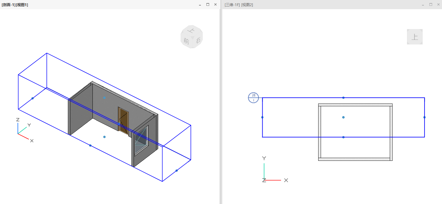This screenshot has width=442, height=204.
Task: Maximize the 三维-1F view window
Action: 431,5
